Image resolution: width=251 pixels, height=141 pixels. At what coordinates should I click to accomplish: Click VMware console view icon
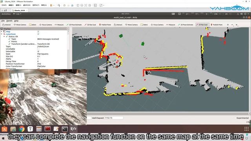[x=95, y=5]
